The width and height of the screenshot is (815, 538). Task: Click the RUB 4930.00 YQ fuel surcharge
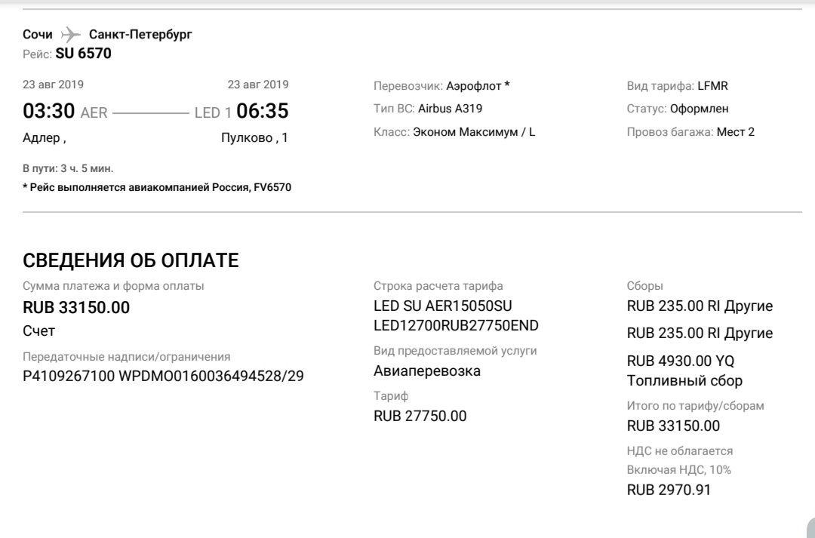pos(680,361)
